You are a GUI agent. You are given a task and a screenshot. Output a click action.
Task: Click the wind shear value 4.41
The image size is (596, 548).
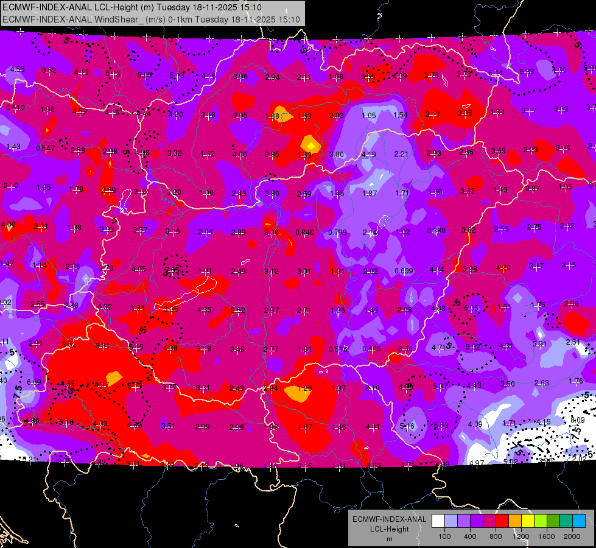point(373,427)
